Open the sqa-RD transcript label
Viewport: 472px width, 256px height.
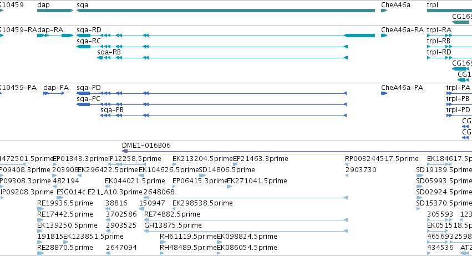click(89, 30)
